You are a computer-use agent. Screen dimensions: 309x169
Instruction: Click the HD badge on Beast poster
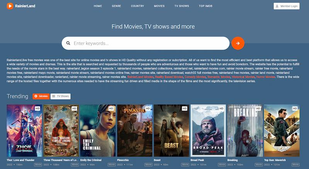[x=185, y=109]
